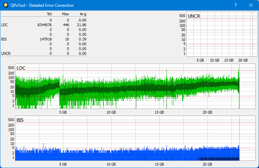Select the BIS total value 147918

pyautogui.click(x=45, y=39)
